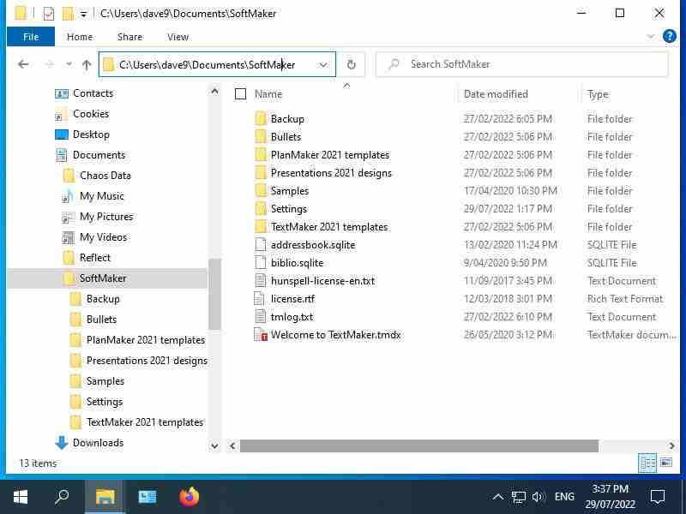Screen dimensions: 686x514
Task: Switch to large icons view button
Action: [667, 463]
